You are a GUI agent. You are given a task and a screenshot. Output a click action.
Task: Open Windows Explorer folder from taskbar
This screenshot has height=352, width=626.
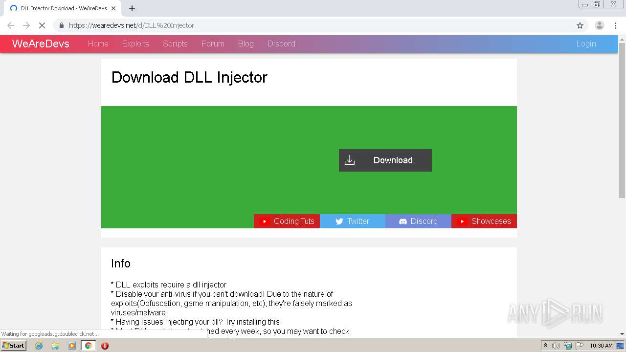click(x=55, y=346)
